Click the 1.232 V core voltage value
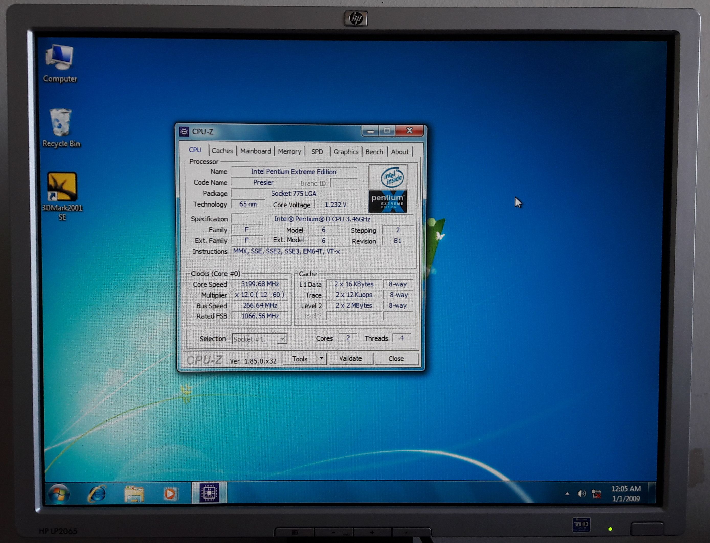 tap(335, 205)
